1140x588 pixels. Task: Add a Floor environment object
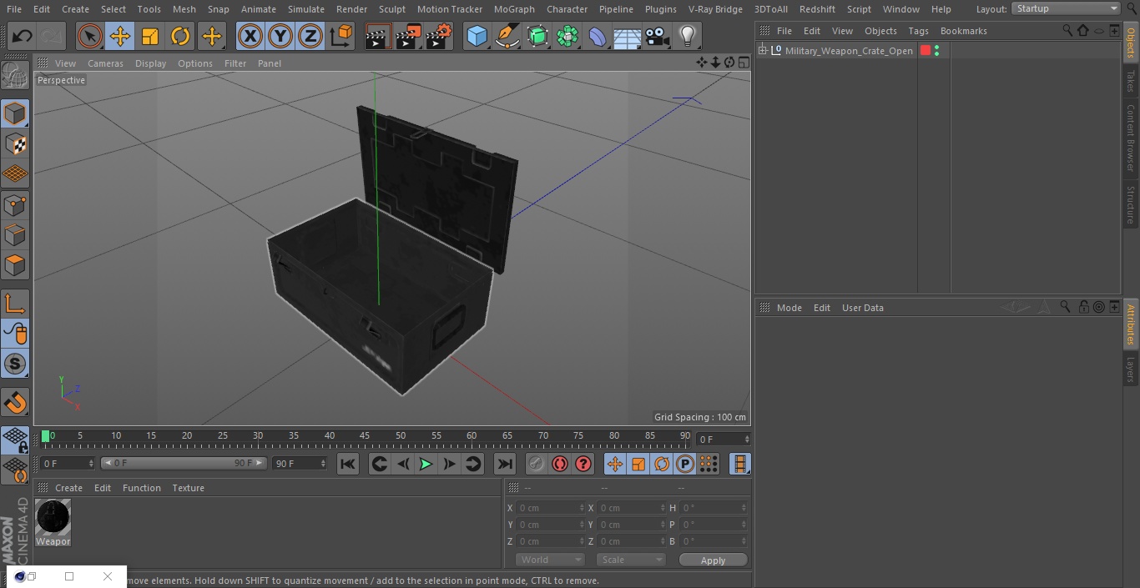pos(628,37)
